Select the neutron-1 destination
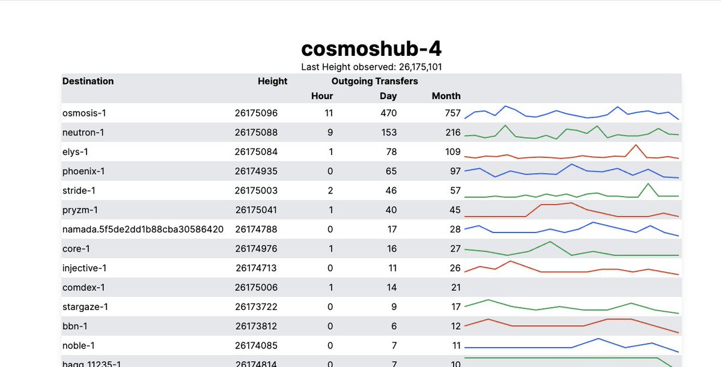This screenshot has height=367, width=721. pyautogui.click(x=84, y=132)
